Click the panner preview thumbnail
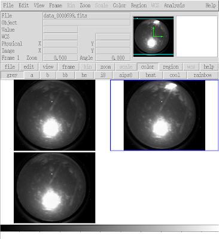Screen dimensions: 219x239 (153, 36)
